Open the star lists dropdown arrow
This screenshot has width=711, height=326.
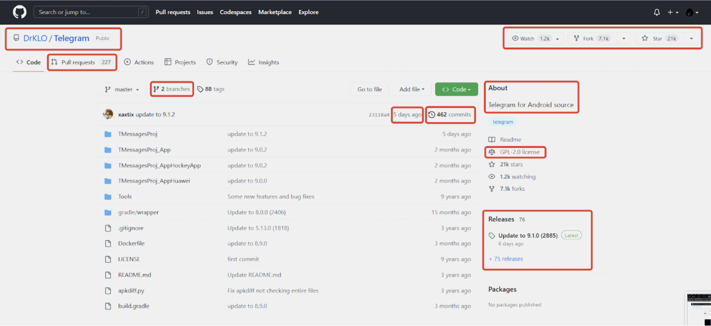pos(691,38)
